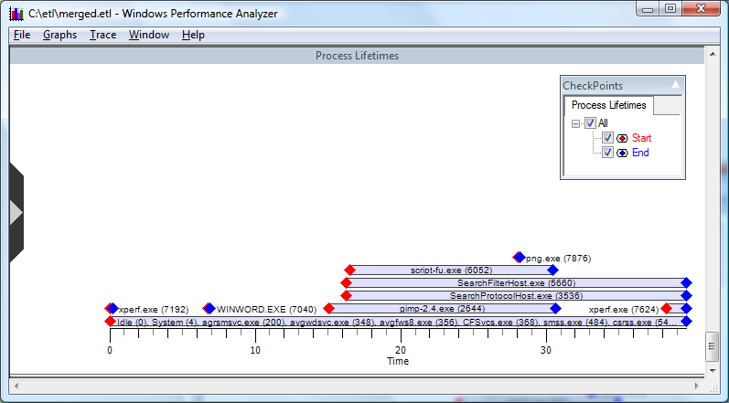Open the Window menu
Screen dimensions: 729x403
[x=149, y=35]
